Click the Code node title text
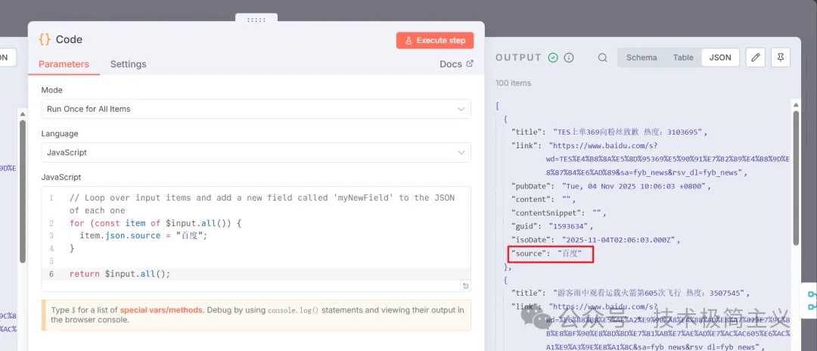This screenshot has width=817, height=351. 69,39
